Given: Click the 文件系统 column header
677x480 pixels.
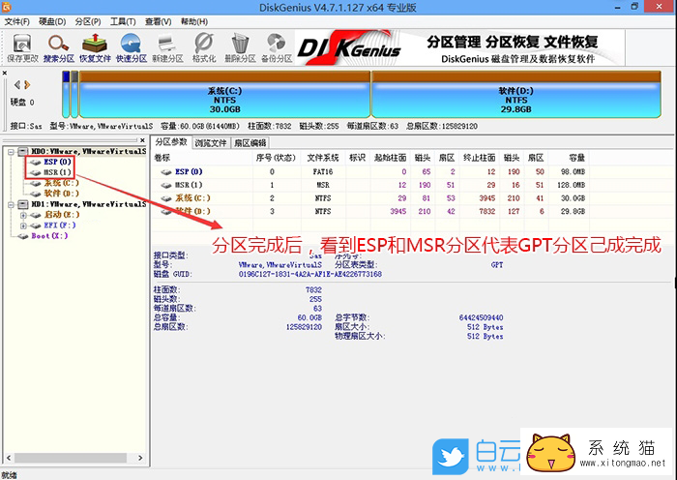Looking at the screenshot, I should 323,158.
